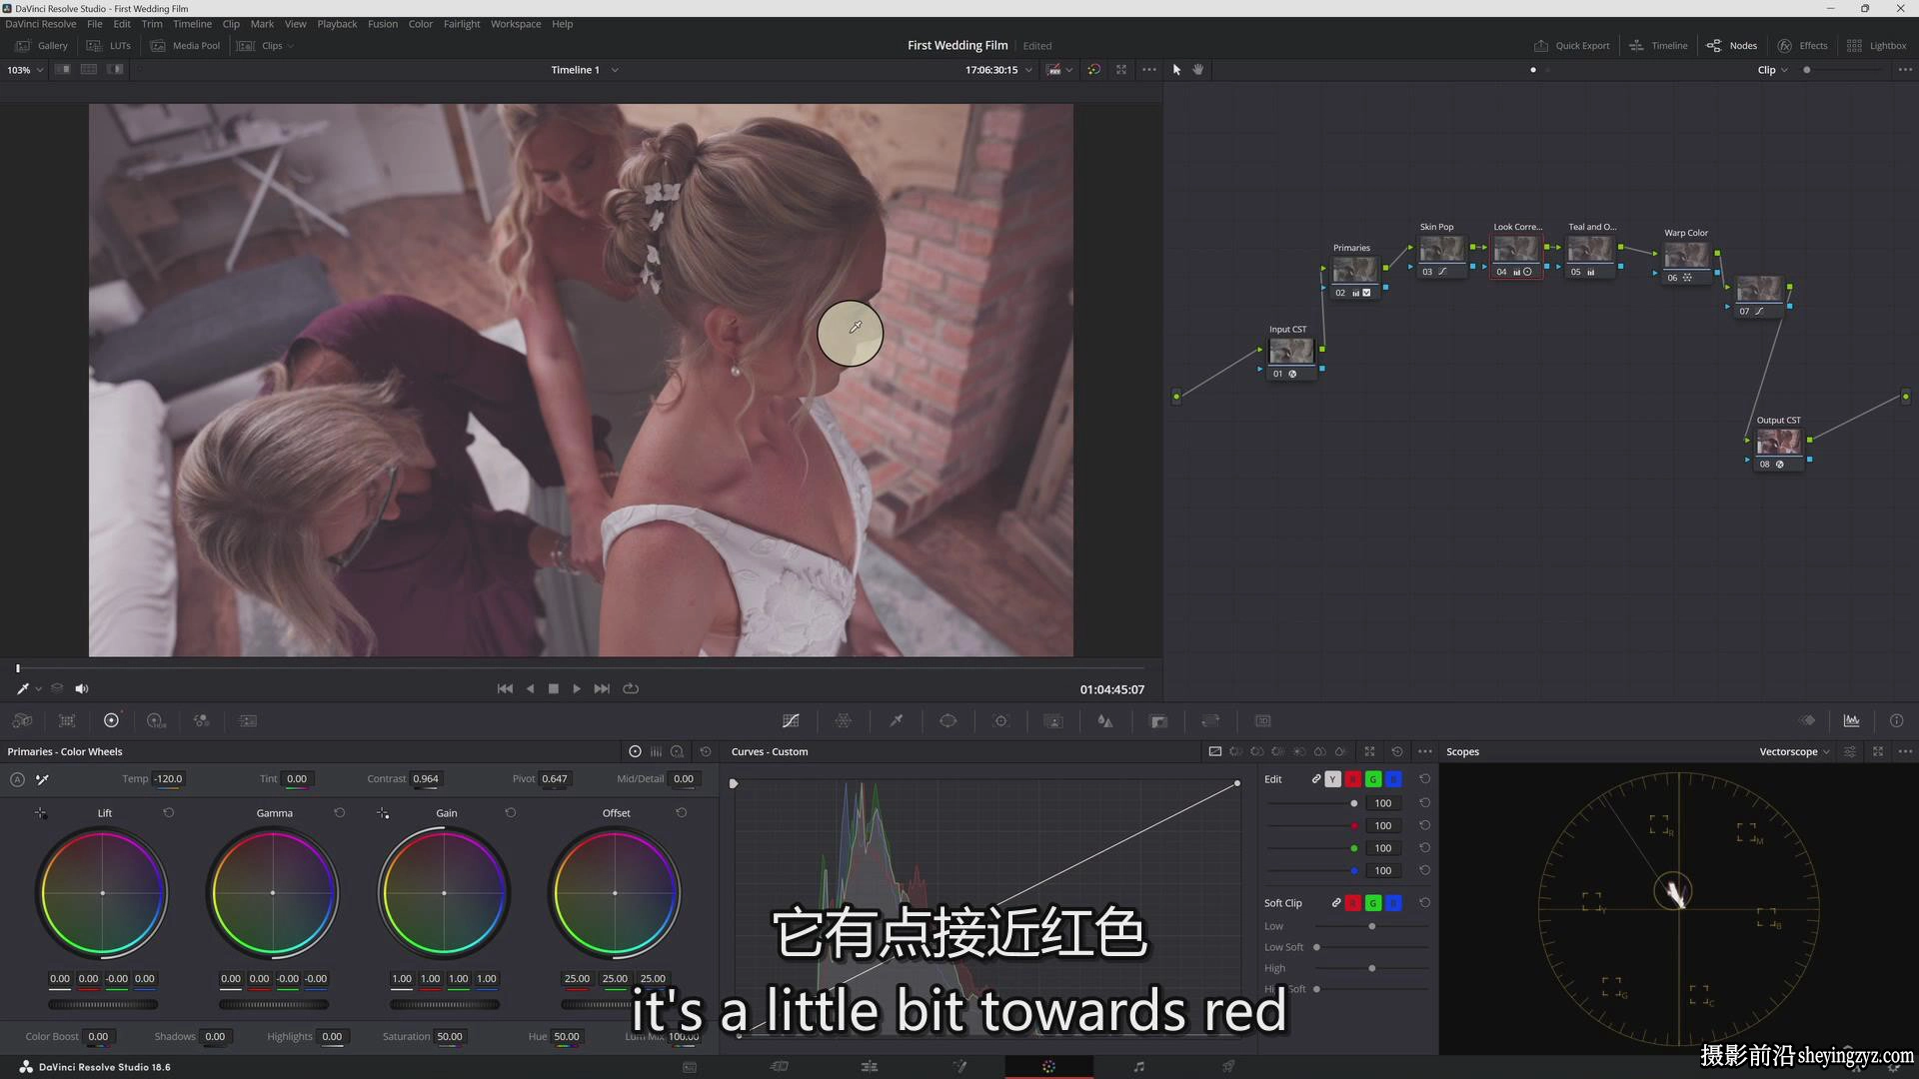Image resolution: width=1919 pixels, height=1079 pixels.
Task: Stop playback
Action: click(x=554, y=688)
